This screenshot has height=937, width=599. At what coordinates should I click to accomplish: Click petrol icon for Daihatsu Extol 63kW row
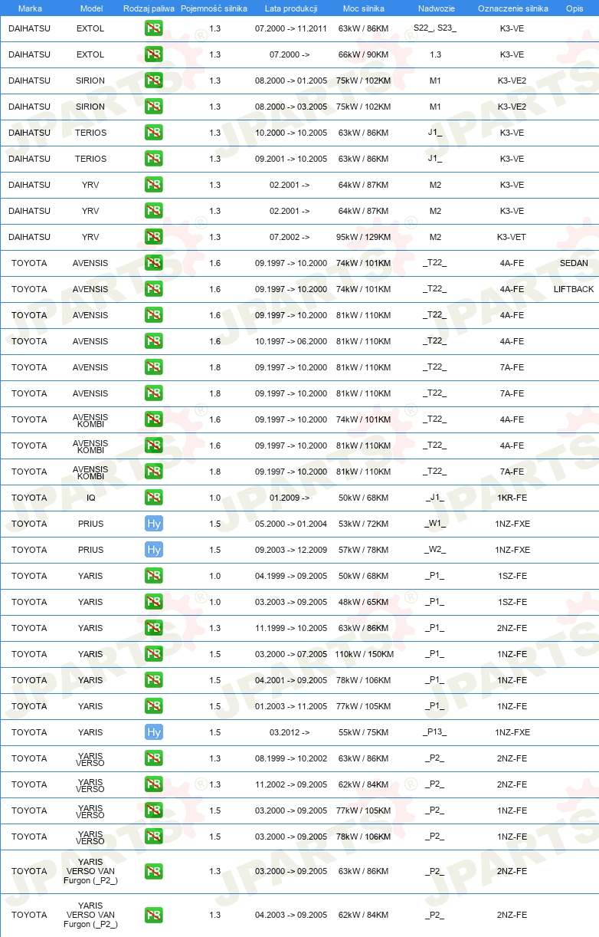pos(153,28)
